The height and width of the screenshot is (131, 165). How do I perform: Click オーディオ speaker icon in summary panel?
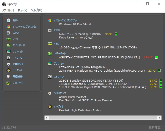coord(50,107)
